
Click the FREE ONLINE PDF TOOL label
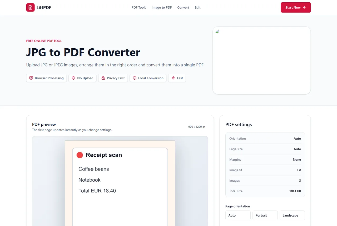tap(44, 41)
